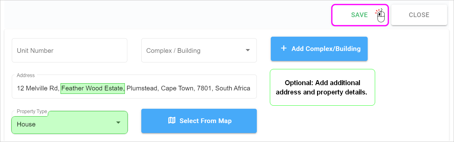
Task: Click the CLOSE button
Action: tap(419, 15)
